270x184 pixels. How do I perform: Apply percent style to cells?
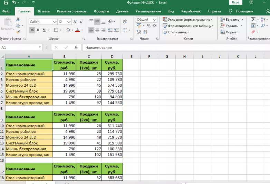[x=148, y=26]
